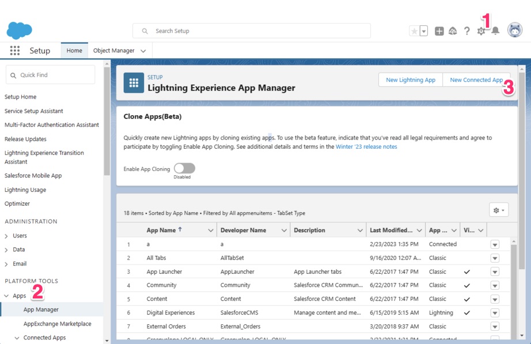Open user profile avatar menu
The image size is (531, 344).
[515, 31]
